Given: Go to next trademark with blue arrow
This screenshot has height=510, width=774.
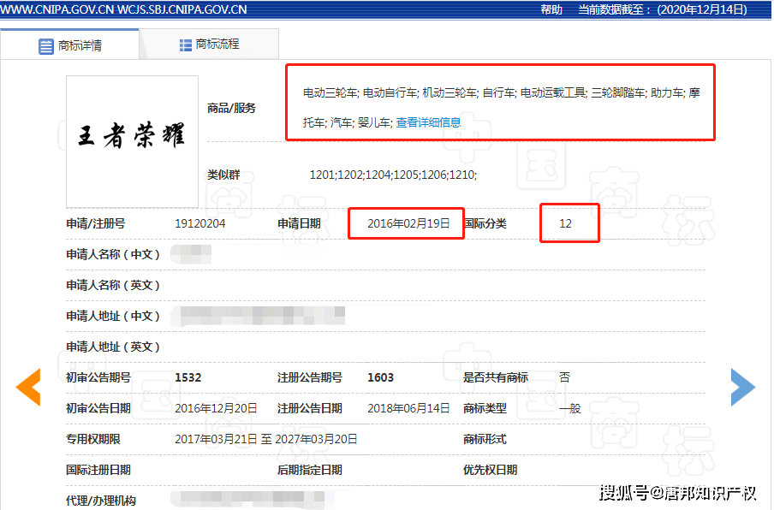Looking at the screenshot, I should (743, 387).
